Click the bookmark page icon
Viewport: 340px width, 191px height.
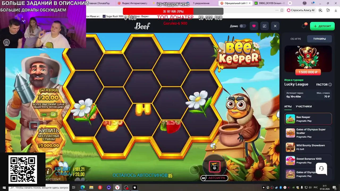282,10
